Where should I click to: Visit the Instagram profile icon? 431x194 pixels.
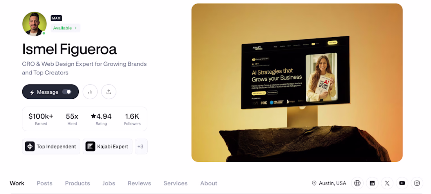click(417, 183)
